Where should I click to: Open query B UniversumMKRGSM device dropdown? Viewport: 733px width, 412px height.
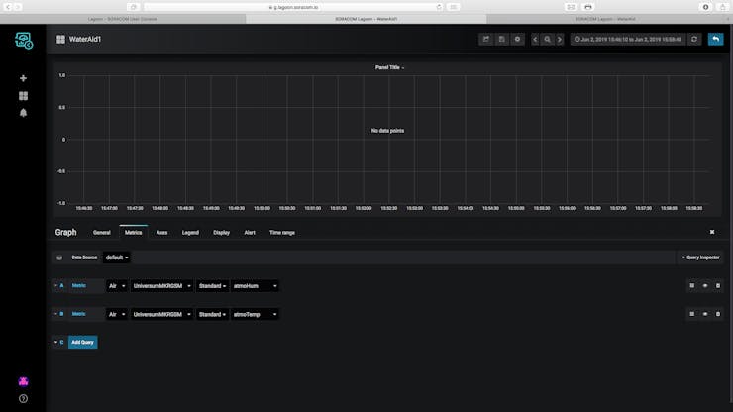[161, 314]
